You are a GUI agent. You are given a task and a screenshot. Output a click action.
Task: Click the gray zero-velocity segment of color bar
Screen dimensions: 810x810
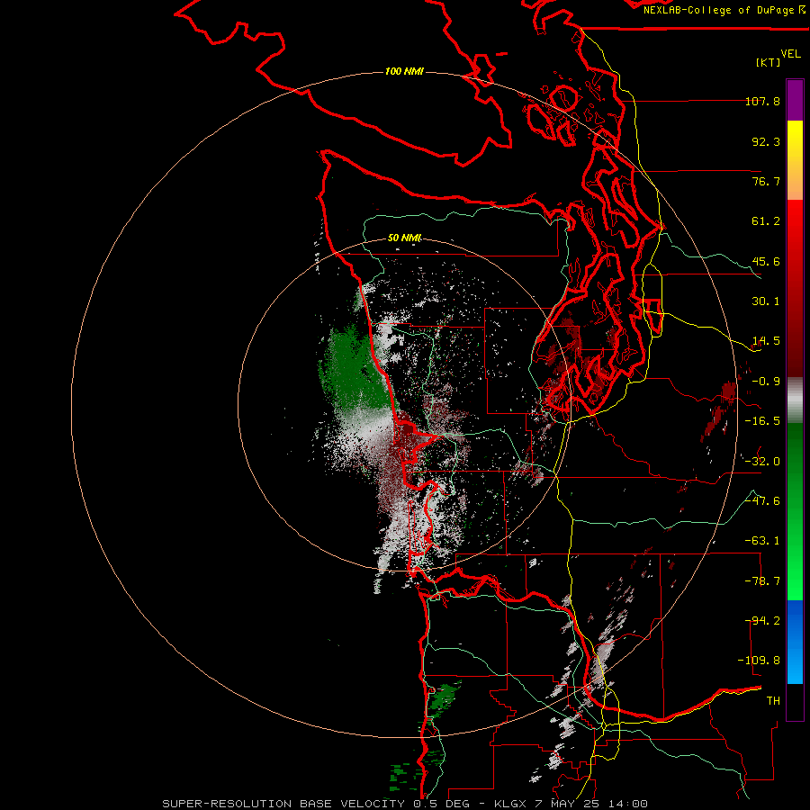point(795,400)
